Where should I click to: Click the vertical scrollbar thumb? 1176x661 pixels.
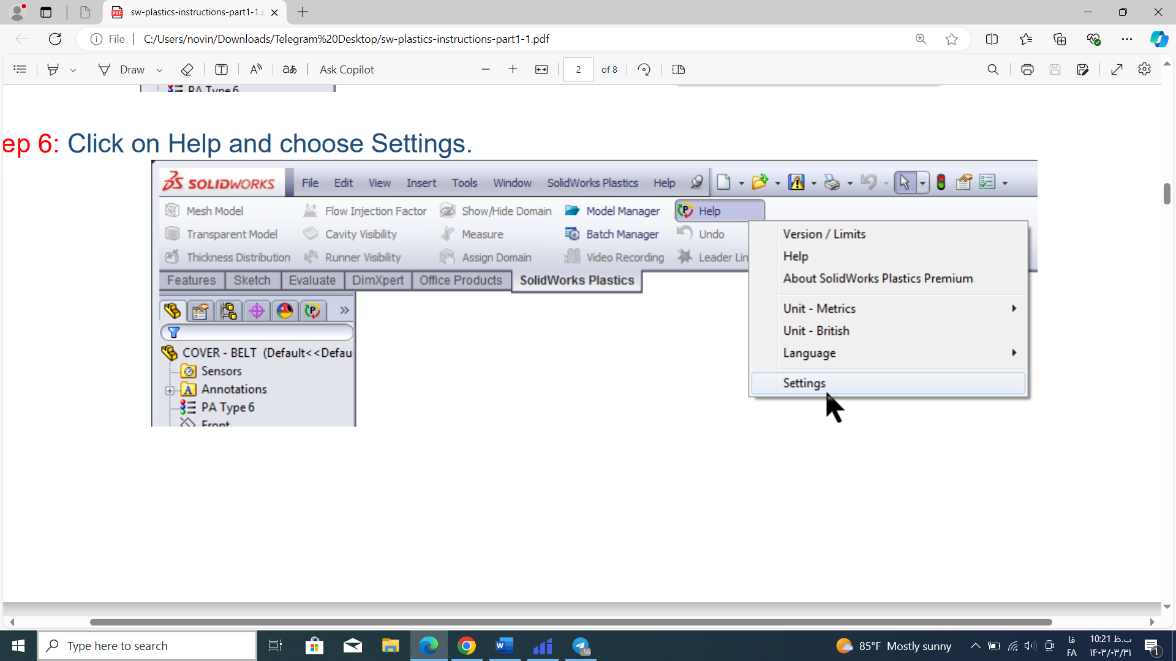[x=1167, y=193]
